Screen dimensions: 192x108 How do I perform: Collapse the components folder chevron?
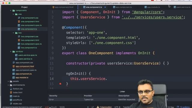(11, 10)
